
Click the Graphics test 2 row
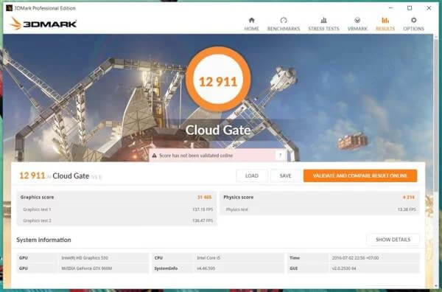pyautogui.click(x=116, y=220)
